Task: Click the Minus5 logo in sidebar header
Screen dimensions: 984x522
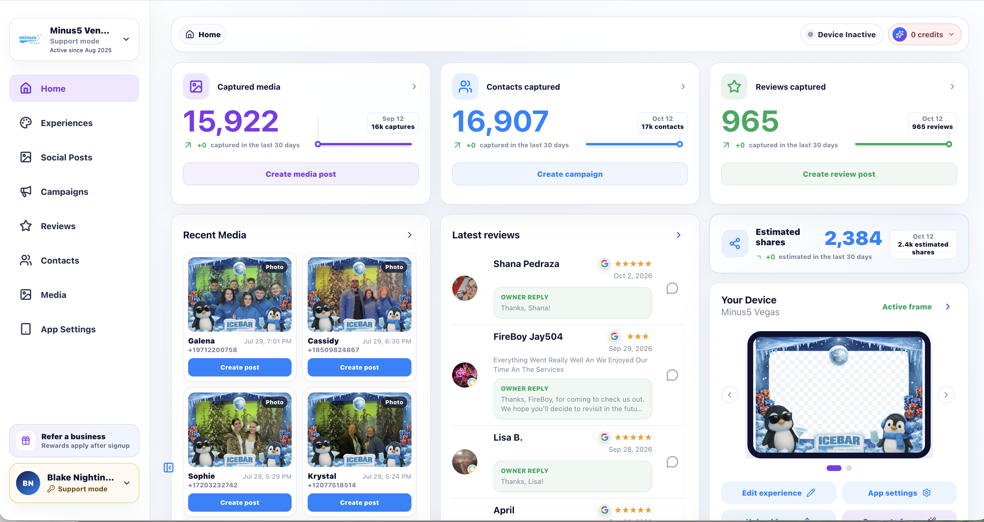Action: pyautogui.click(x=30, y=39)
